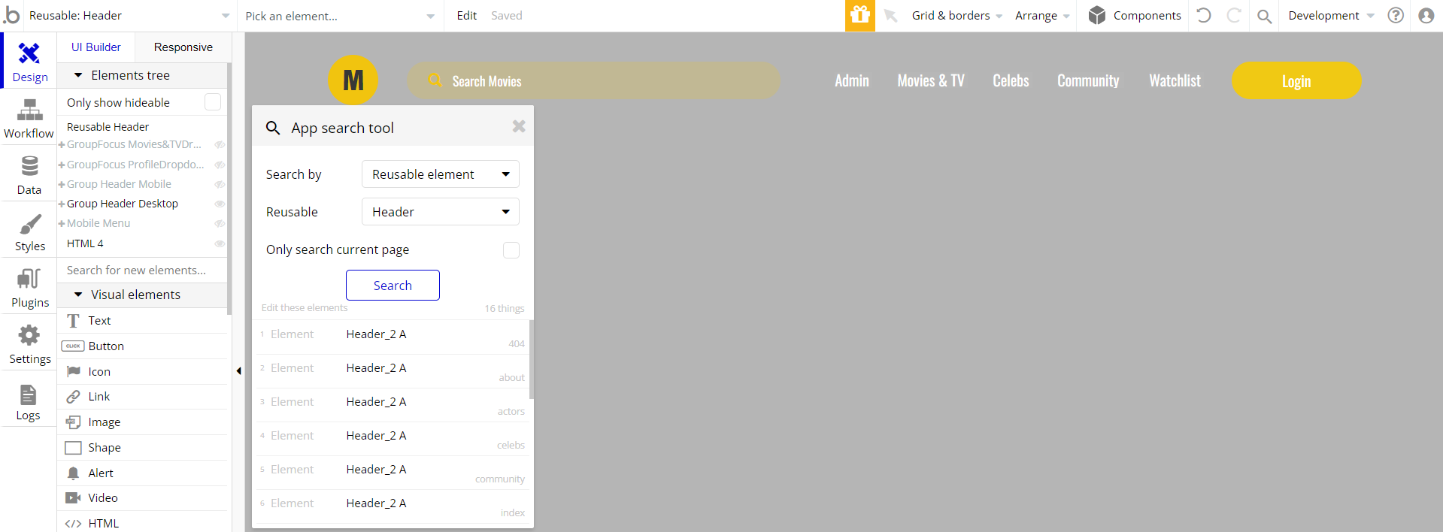The image size is (1443, 532).
Task: Open the Data tab icon
Action: point(29,166)
